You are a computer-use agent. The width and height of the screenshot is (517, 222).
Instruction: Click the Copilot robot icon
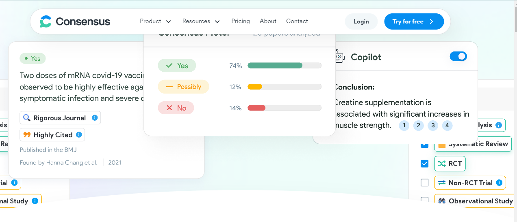point(339,57)
